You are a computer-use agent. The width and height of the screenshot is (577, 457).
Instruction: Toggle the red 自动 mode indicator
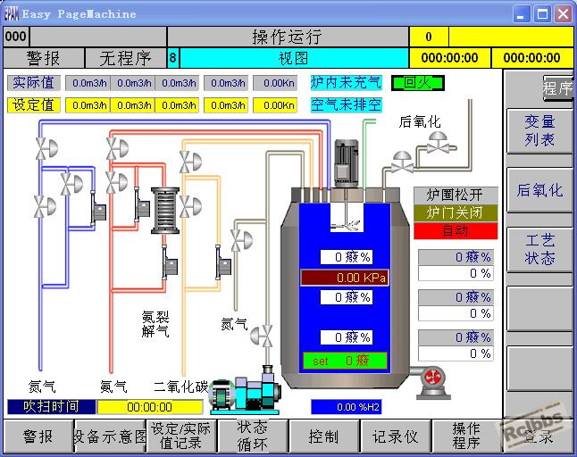(x=456, y=231)
